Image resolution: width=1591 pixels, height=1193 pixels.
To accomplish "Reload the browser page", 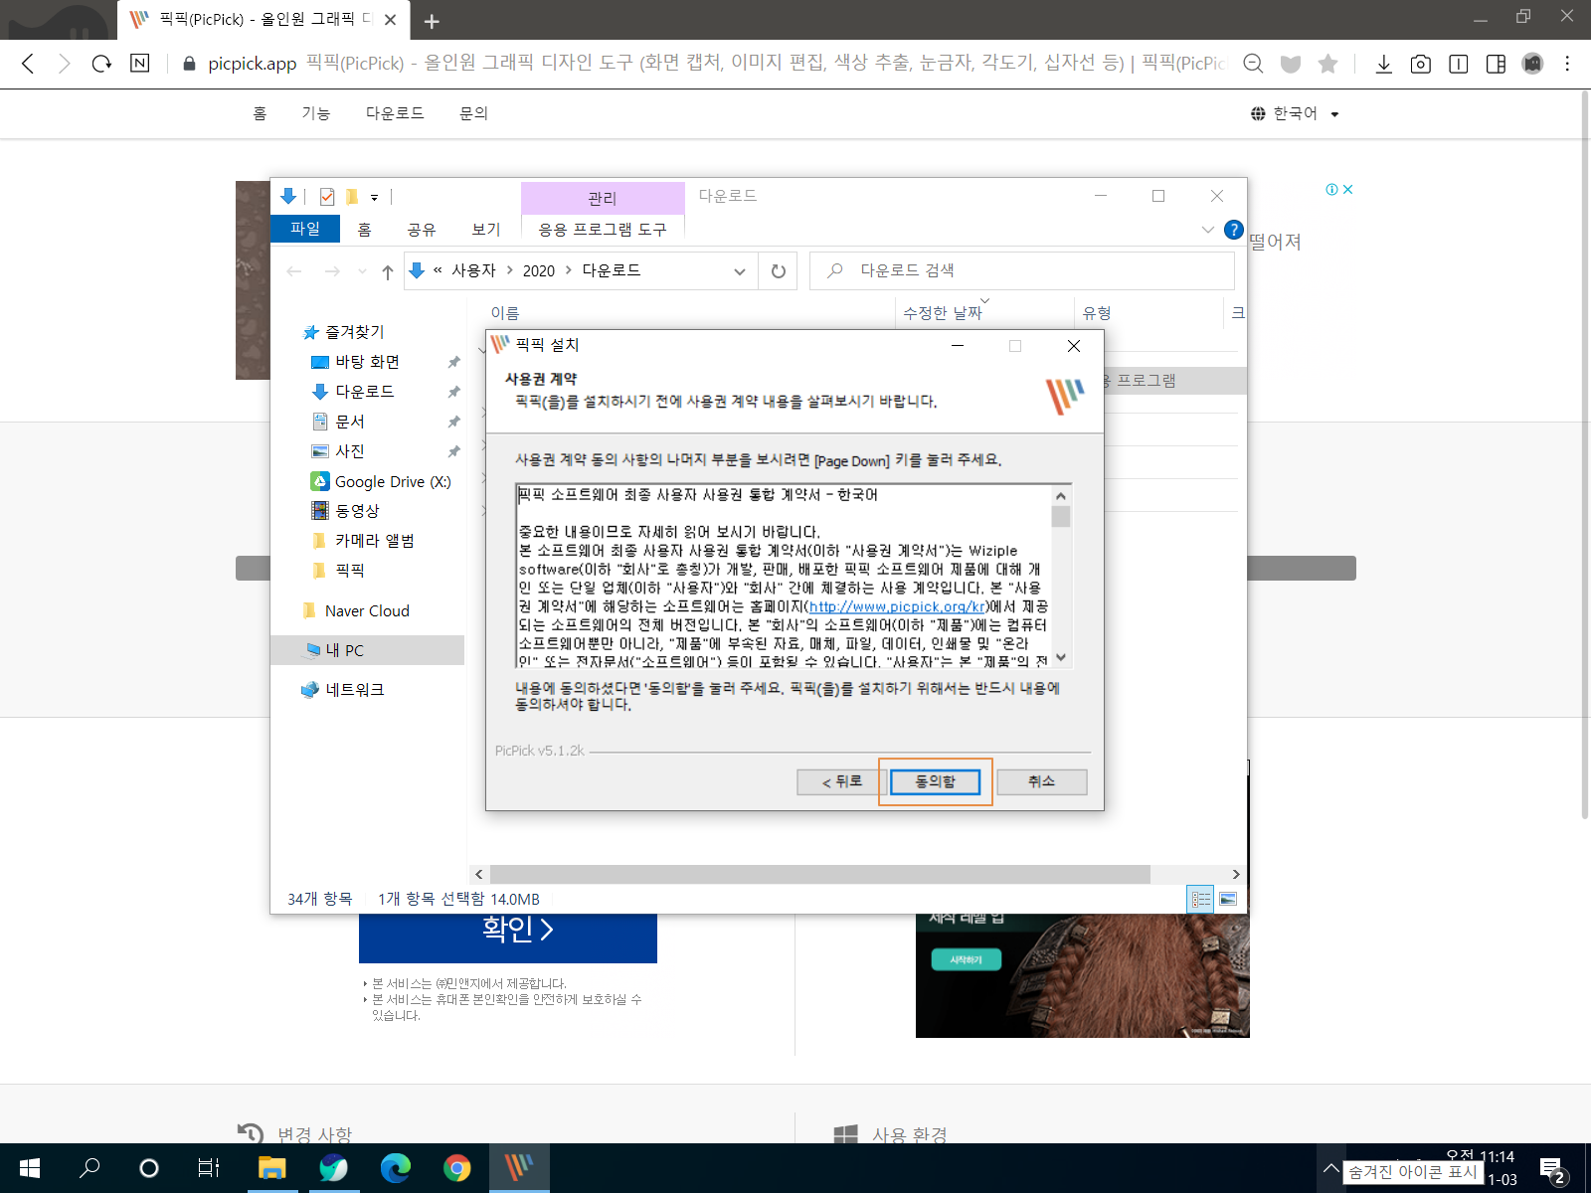I will coord(101,64).
